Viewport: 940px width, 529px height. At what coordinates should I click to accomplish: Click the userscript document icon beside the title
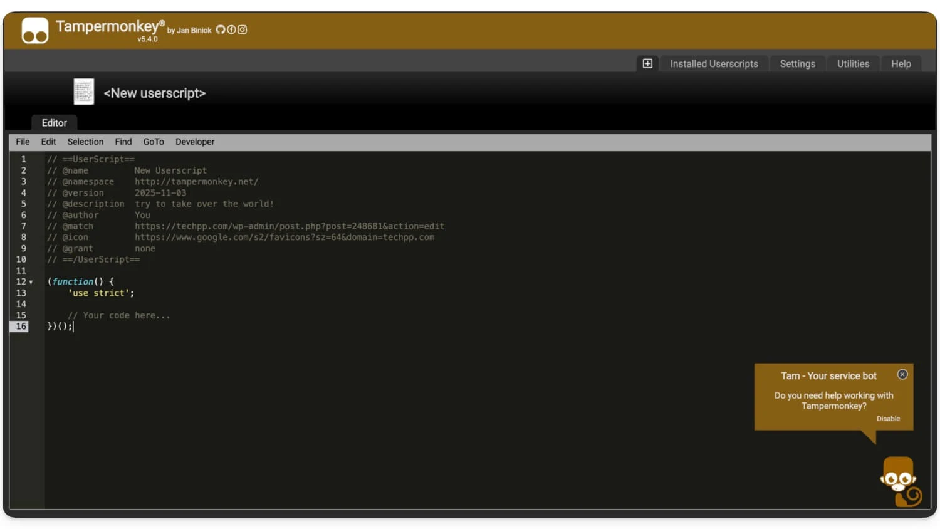(x=83, y=91)
